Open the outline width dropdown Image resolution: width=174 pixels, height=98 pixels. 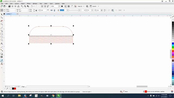(67, 10)
